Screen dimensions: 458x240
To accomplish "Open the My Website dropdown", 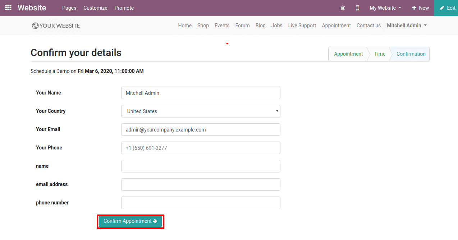I will (x=385, y=8).
